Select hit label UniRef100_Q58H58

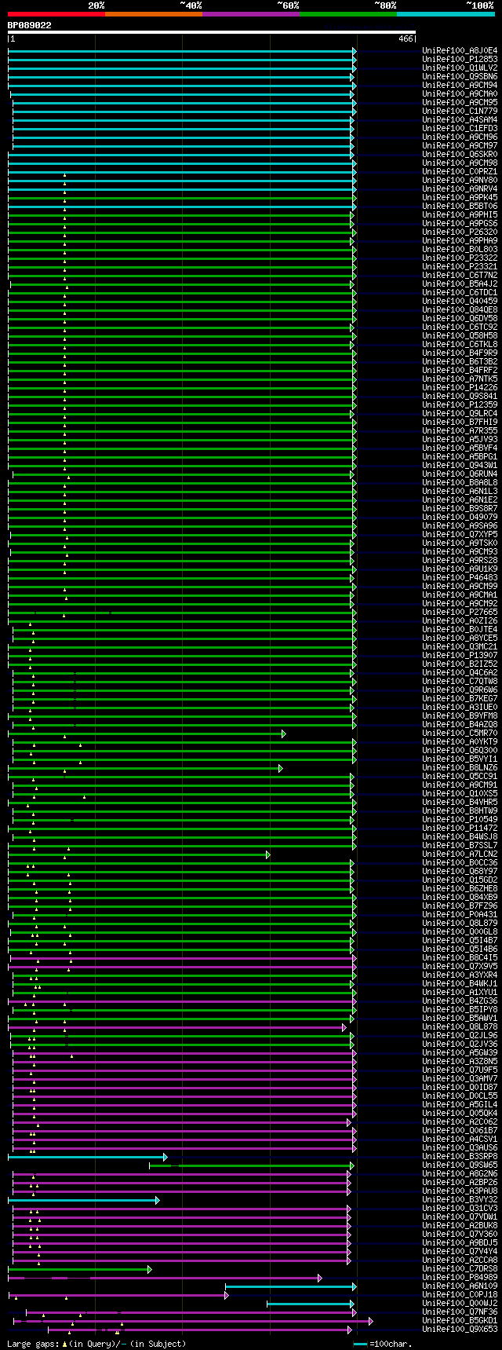point(460,335)
